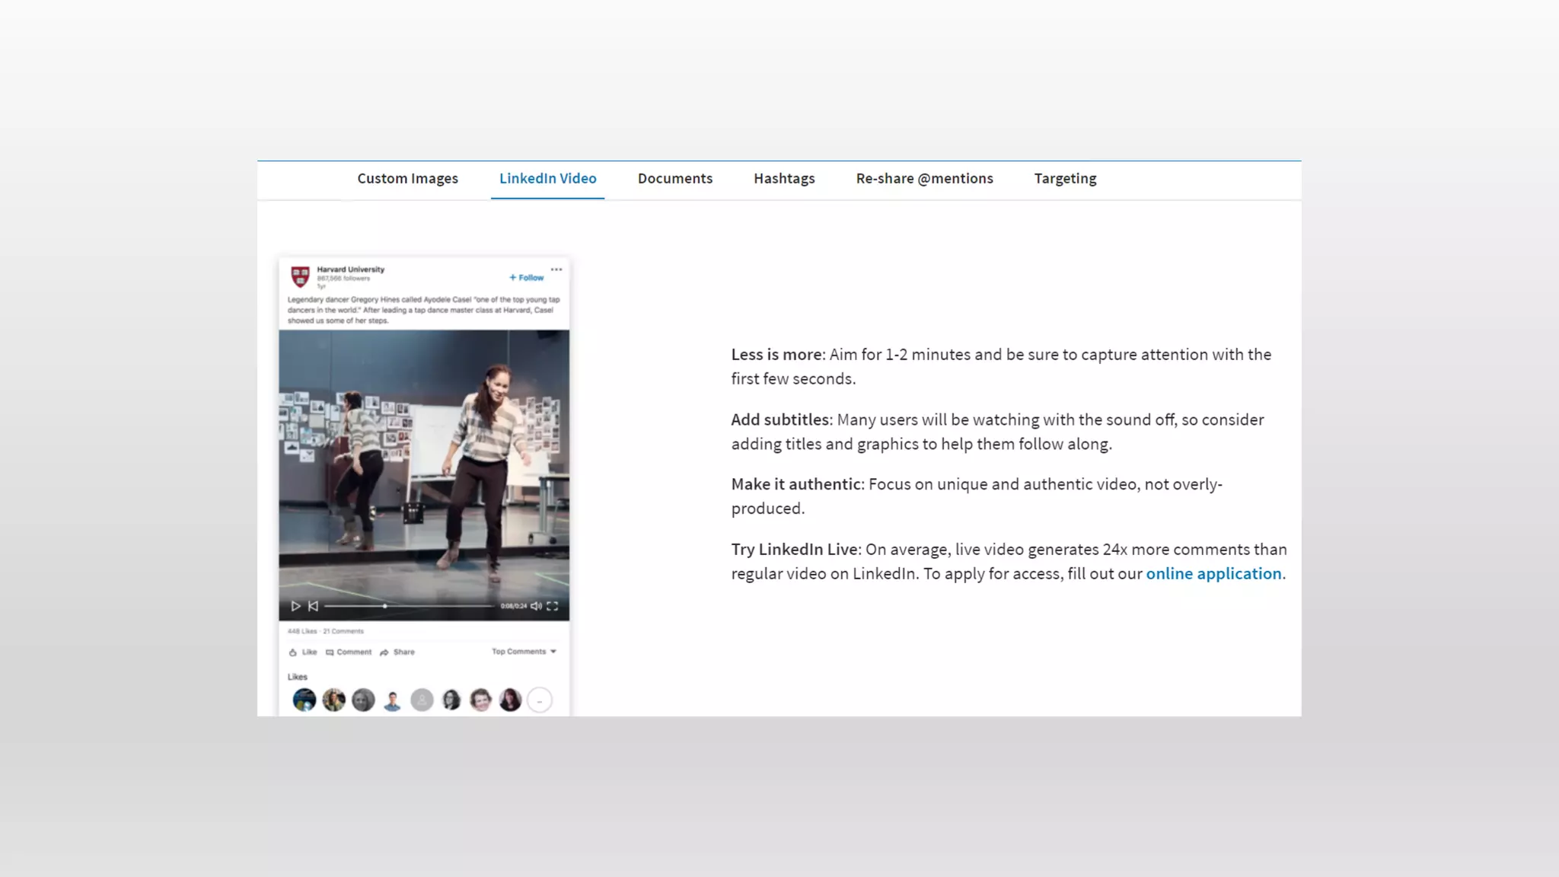Follow the online application link
The image size is (1559, 877).
[x=1213, y=574]
